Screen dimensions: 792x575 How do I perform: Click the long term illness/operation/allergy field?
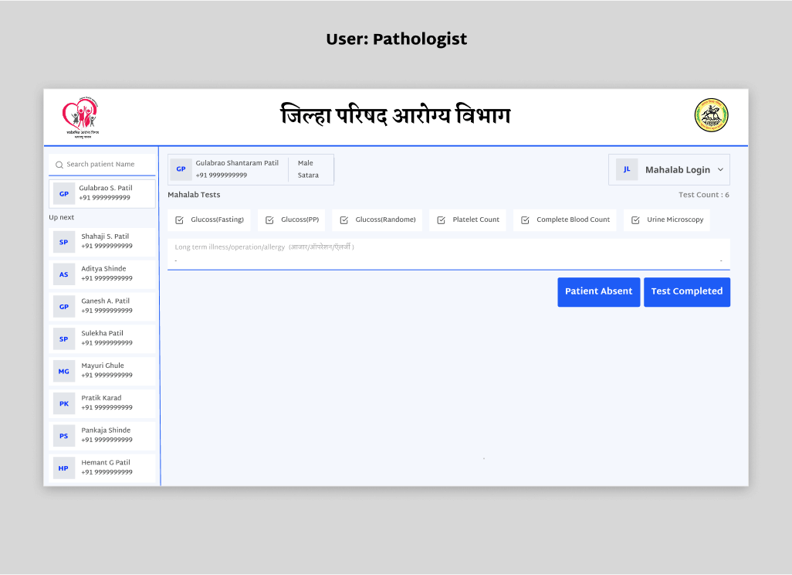coord(448,254)
